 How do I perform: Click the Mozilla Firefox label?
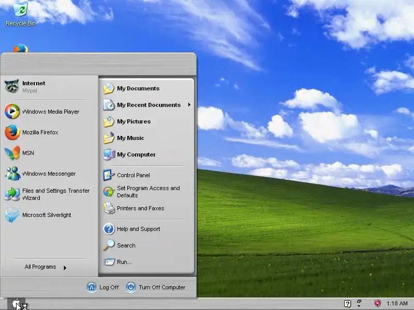40,132
